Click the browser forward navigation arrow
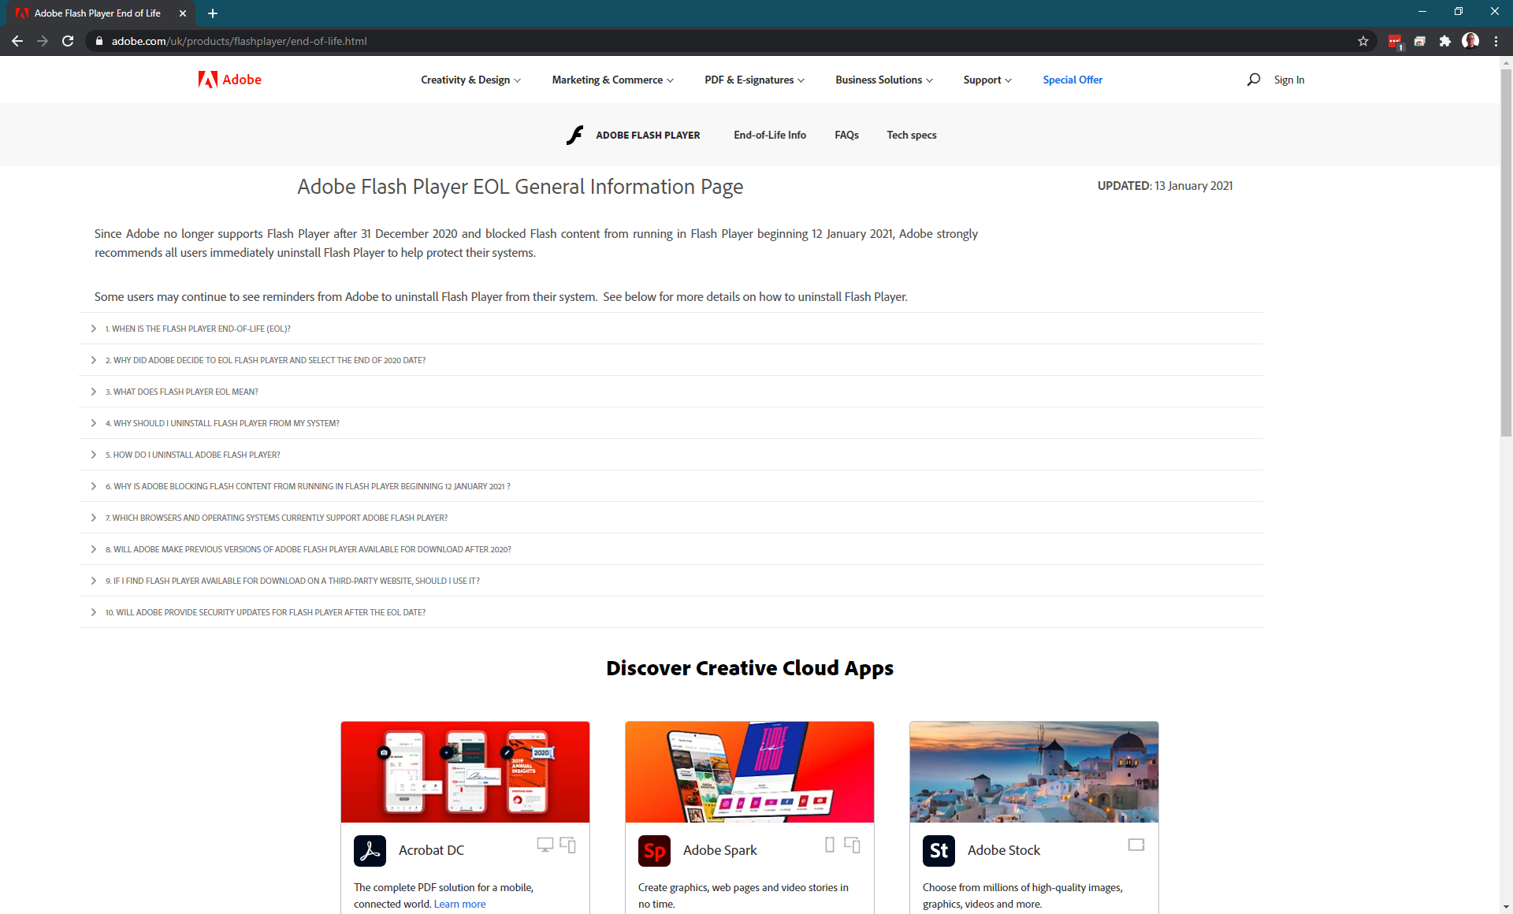This screenshot has width=1513, height=914. (41, 41)
